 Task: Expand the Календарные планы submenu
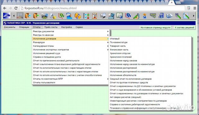(x=71, y=46)
